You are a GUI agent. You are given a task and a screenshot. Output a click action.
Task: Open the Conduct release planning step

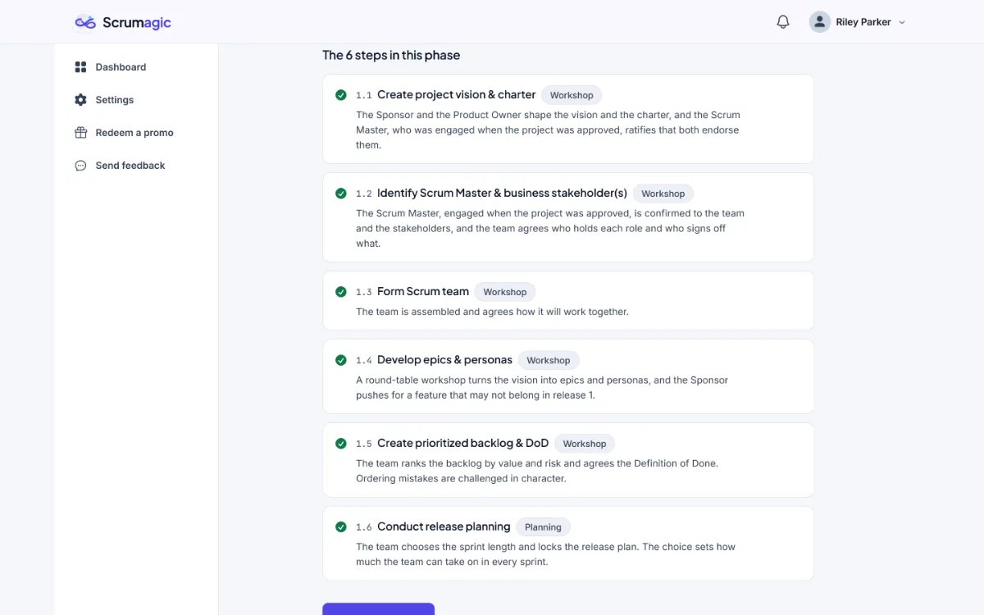(444, 526)
